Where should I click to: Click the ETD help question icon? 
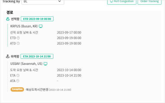tap(18, 38)
